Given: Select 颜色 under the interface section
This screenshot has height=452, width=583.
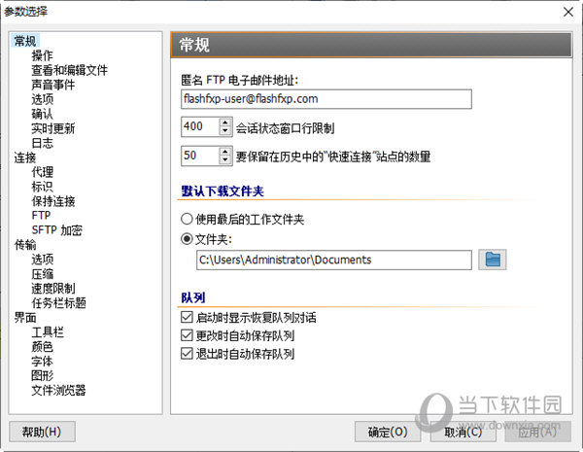Looking at the screenshot, I should point(42,347).
